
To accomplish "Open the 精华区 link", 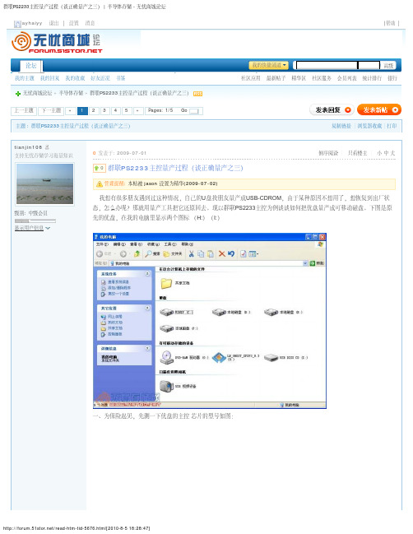I will pos(299,78).
